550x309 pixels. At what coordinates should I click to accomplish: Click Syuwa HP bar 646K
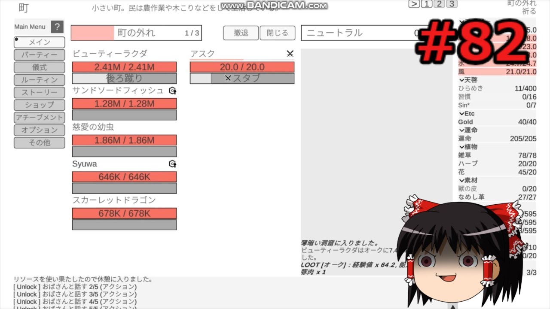[x=124, y=177]
